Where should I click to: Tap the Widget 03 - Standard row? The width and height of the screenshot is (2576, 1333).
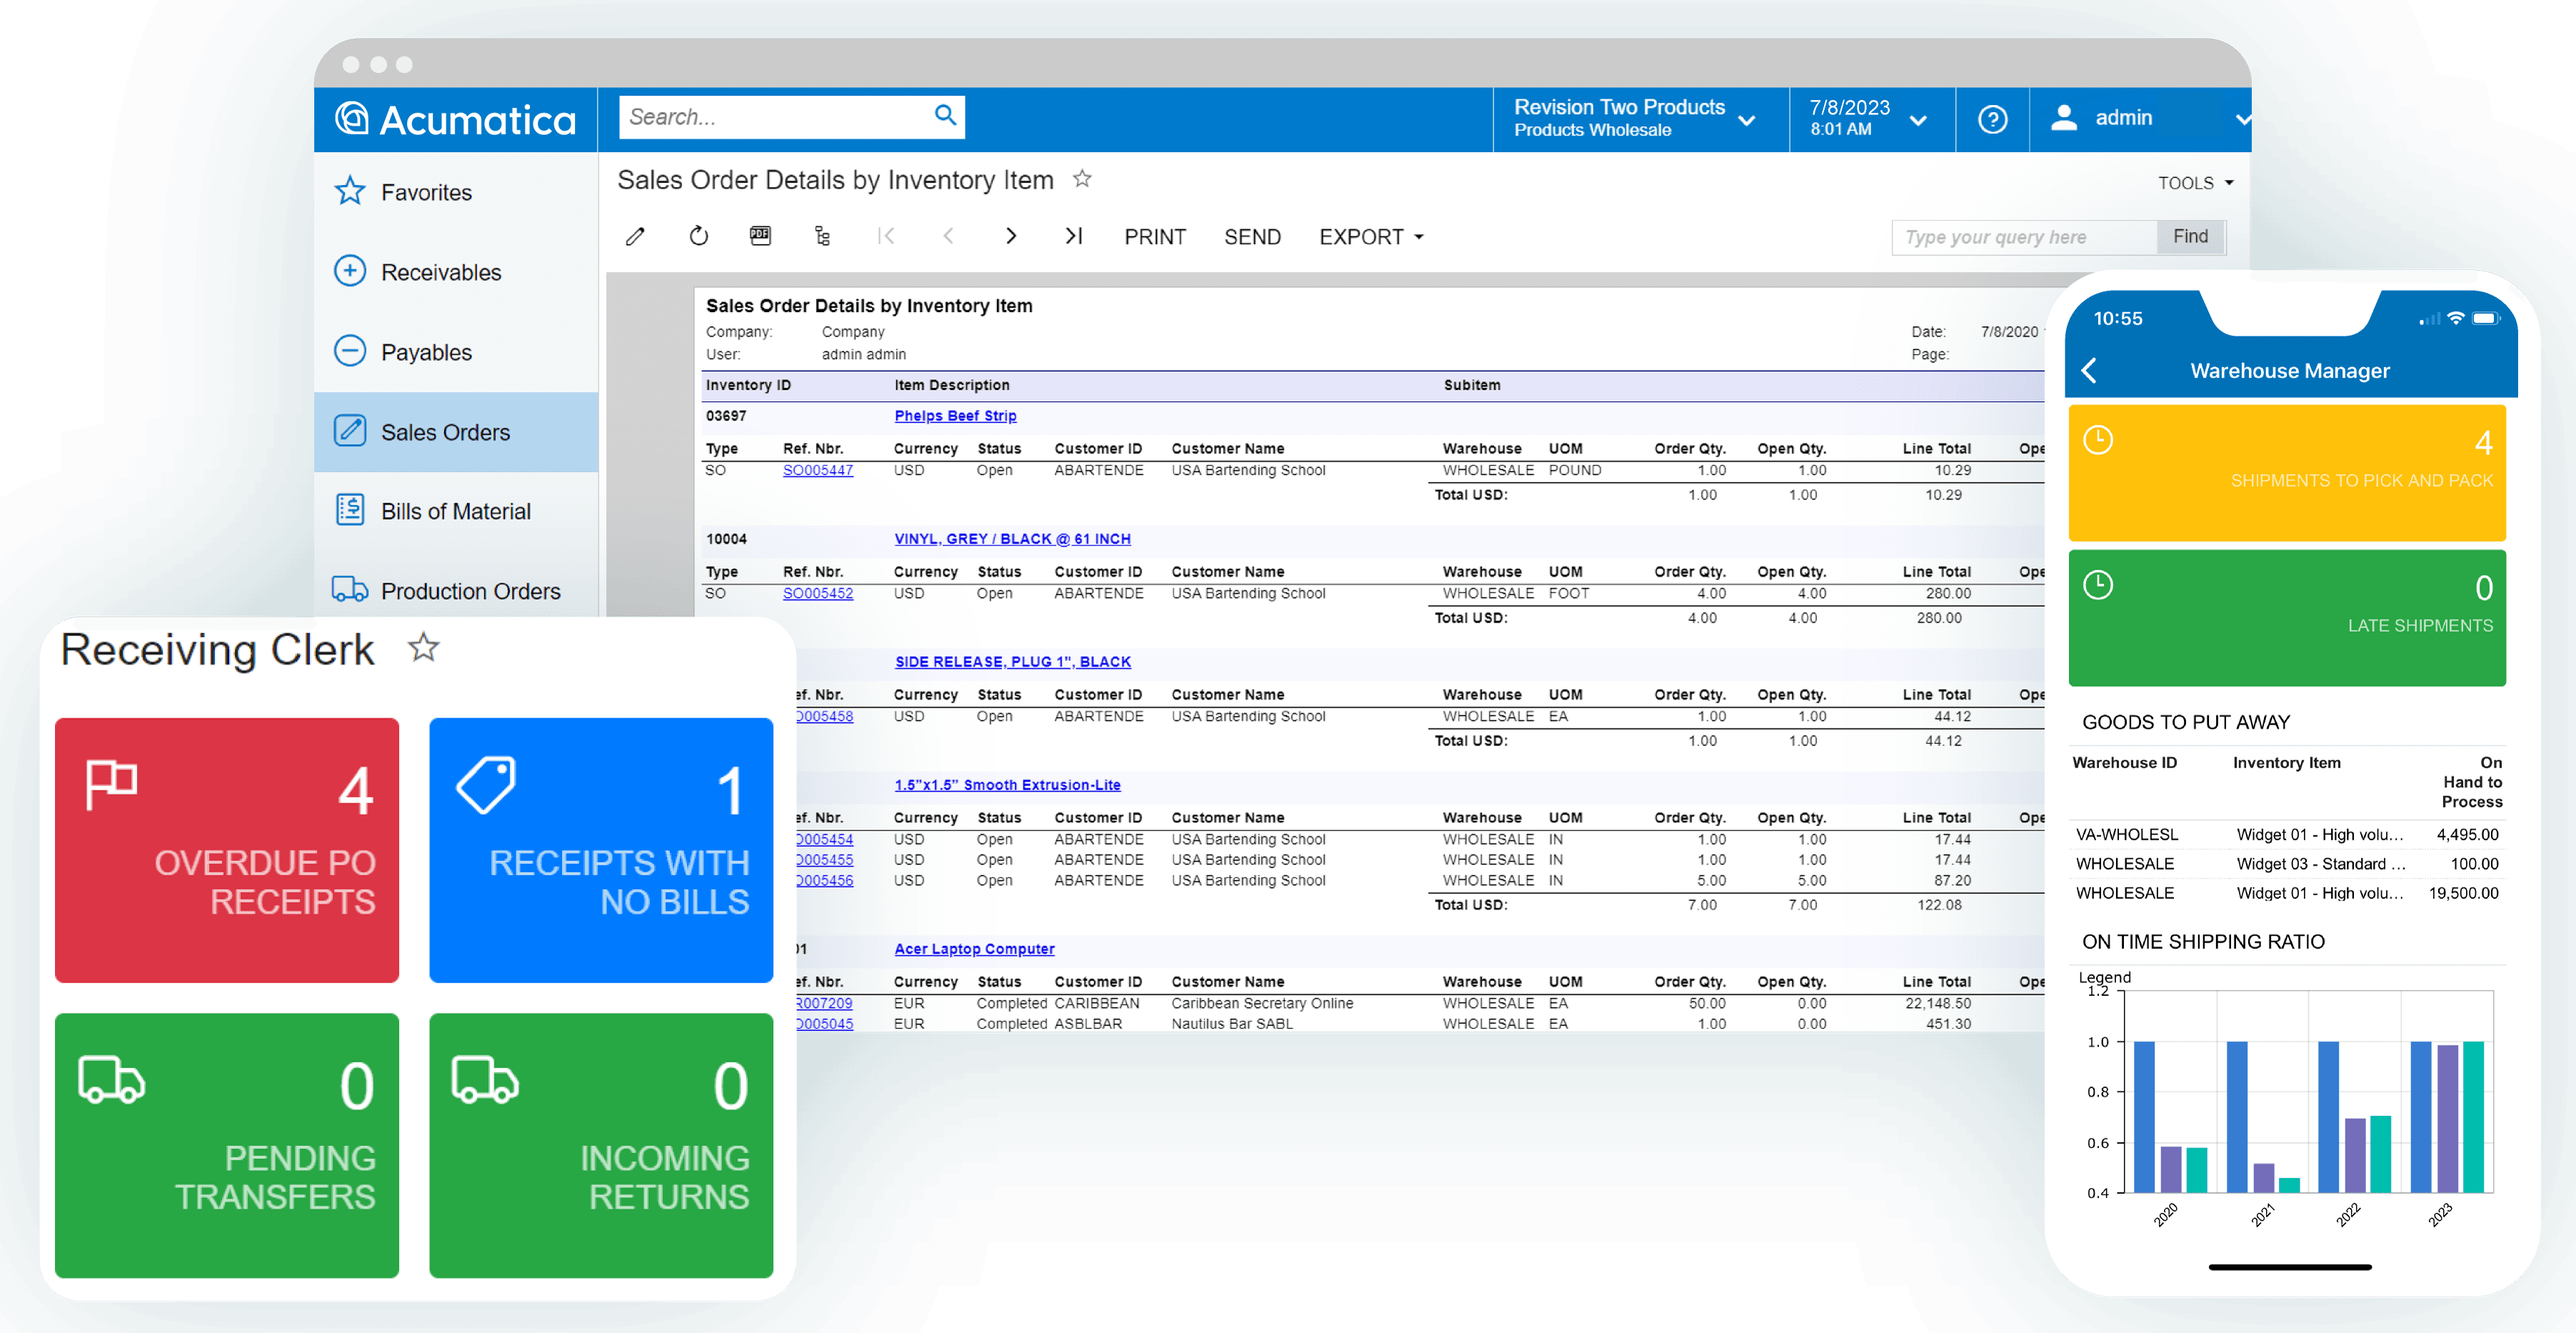pyautogui.click(x=2287, y=863)
